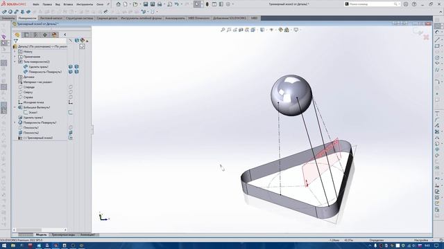This screenshot has width=444, height=249.
Task: Open the ConfigurationManager tab icon
Action: [35, 35]
